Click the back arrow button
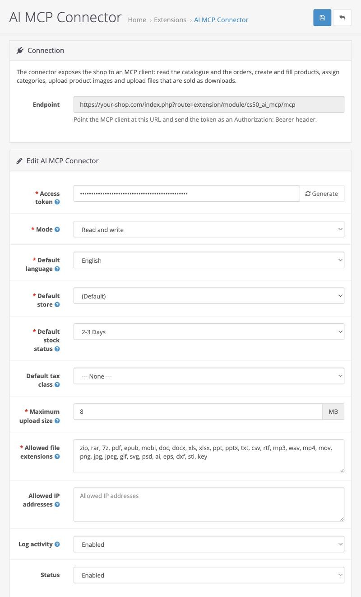 pyautogui.click(x=342, y=18)
